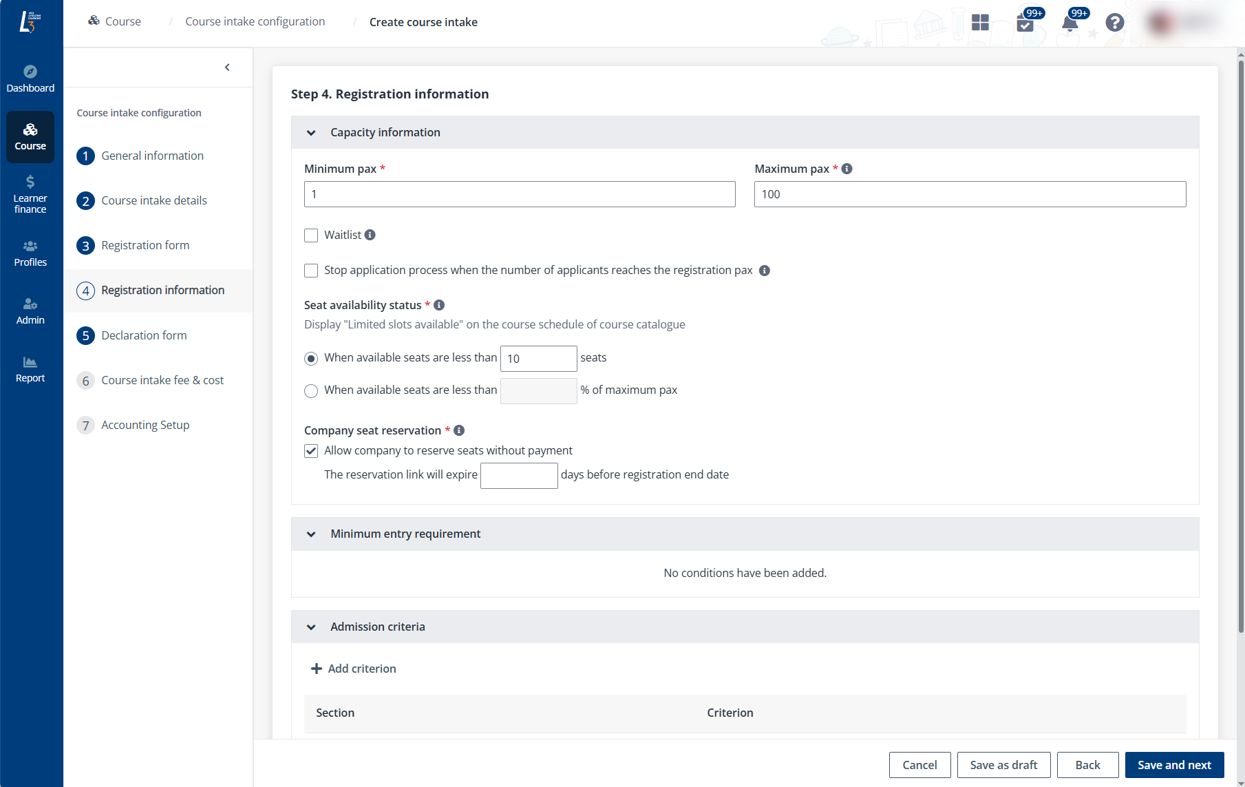Go to step 5 Declaration form

[144, 335]
